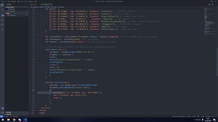Open the Extensions view

(2, 25)
